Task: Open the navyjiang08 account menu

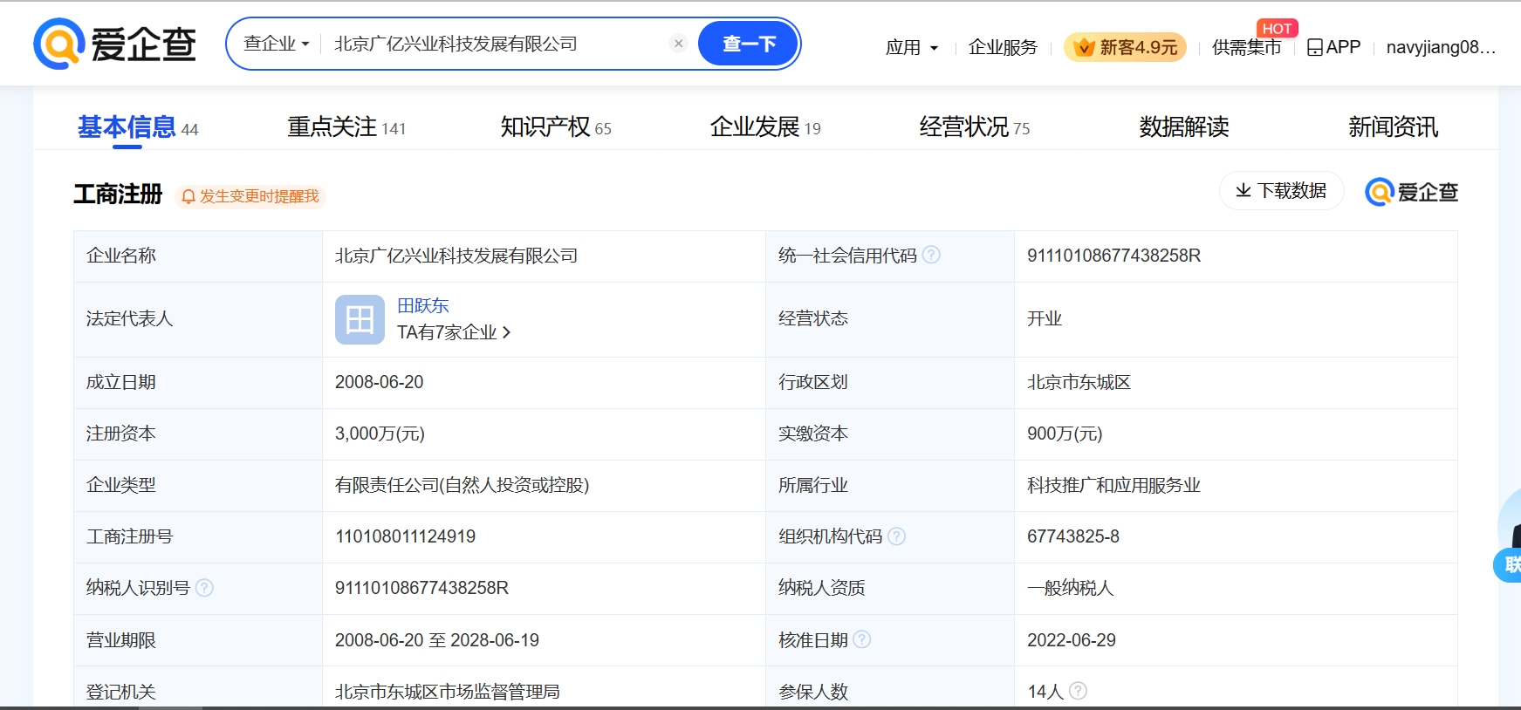Action: 1441,47
